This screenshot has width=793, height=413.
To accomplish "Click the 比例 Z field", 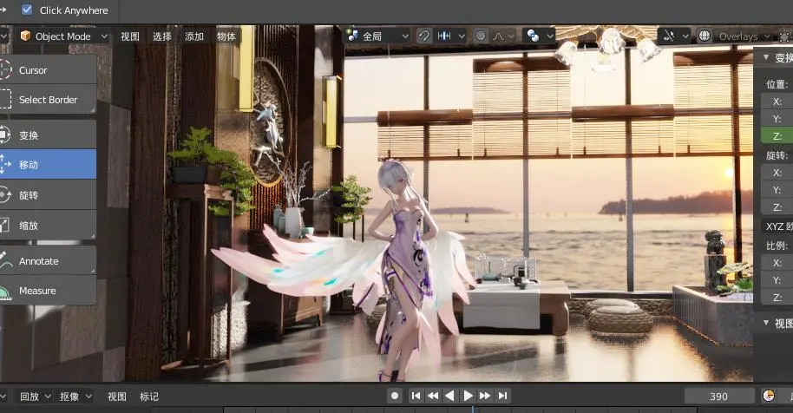I will pyautogui.click(x=777, y=298).
